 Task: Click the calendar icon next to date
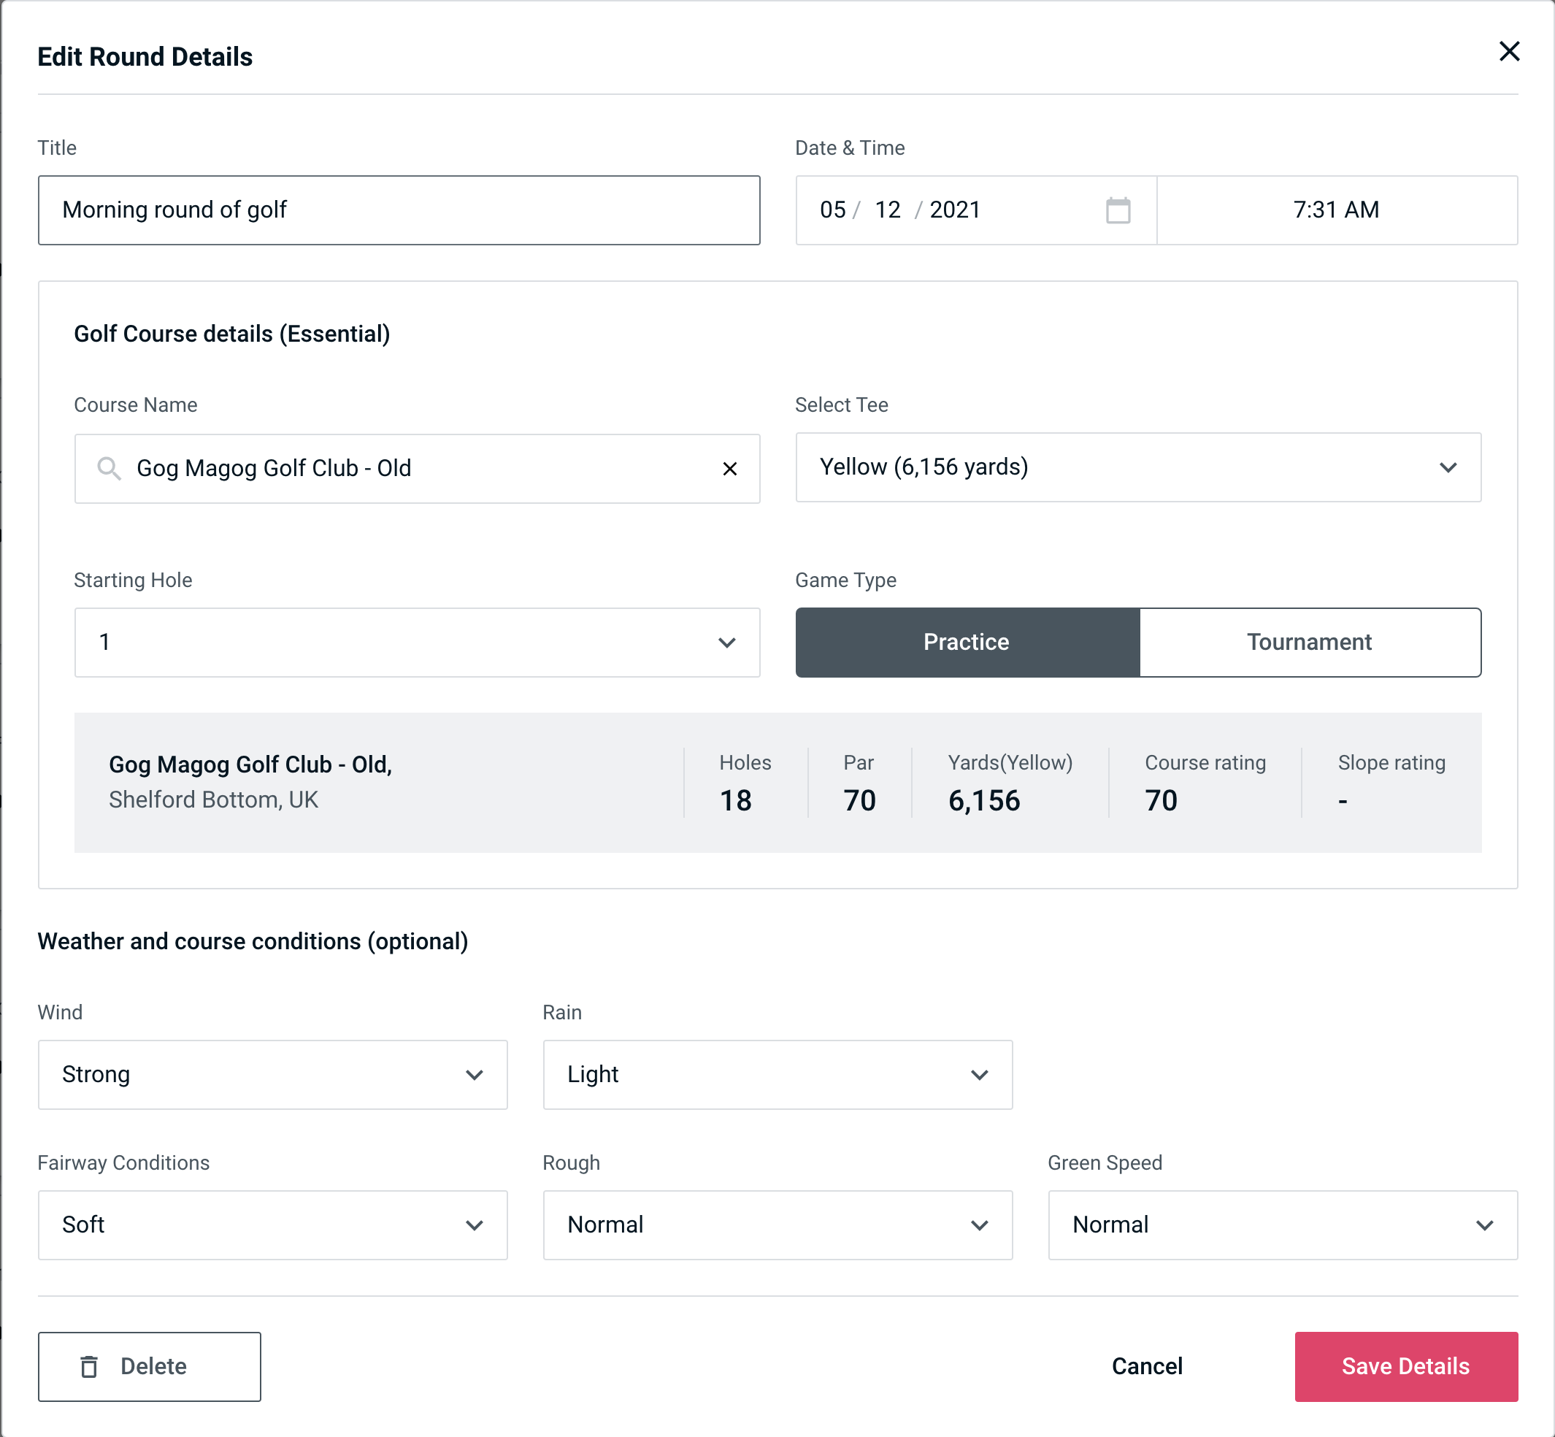[1116, 210]
